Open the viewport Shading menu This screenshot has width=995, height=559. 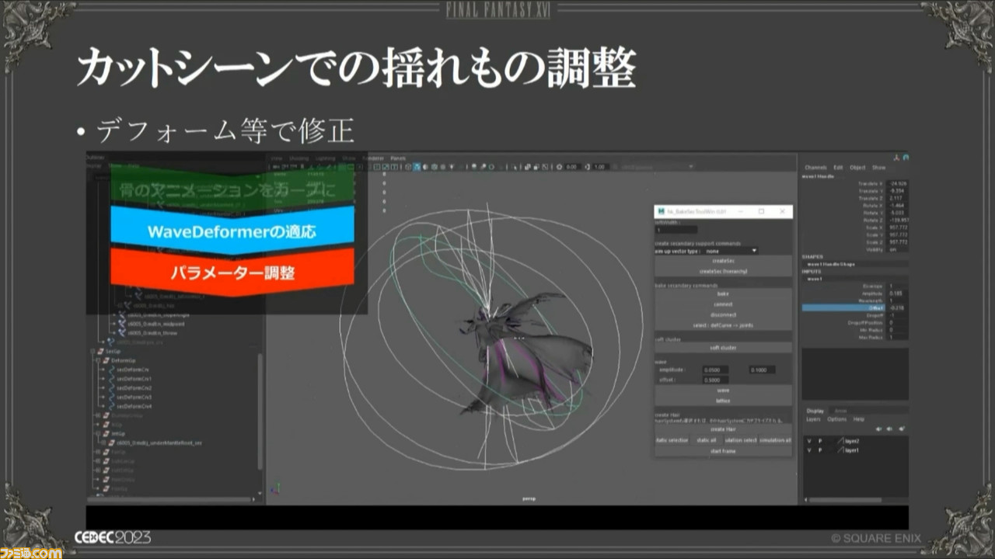[298, 158]
